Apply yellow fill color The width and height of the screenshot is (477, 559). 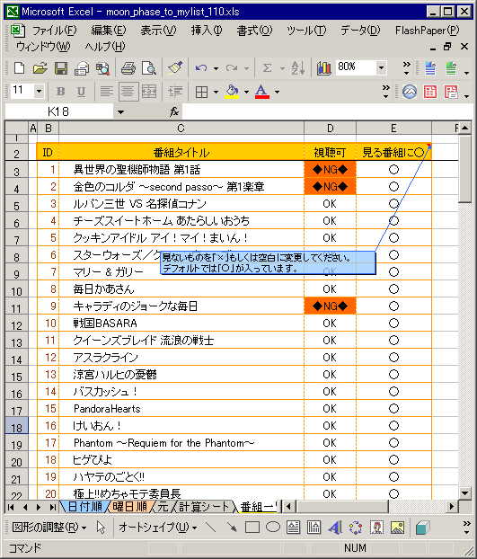click(232, 92)
